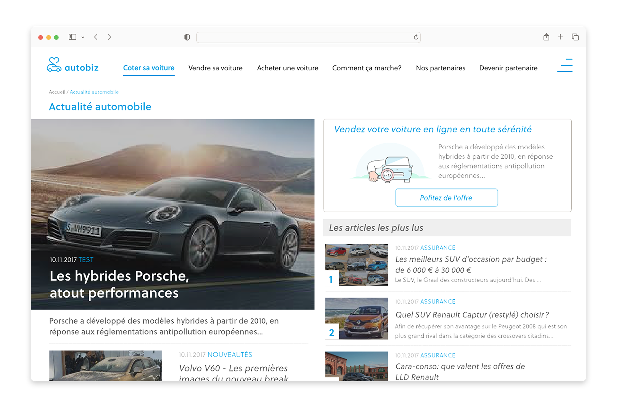Screen dimensions: 617x411
Task: Go forward with the browser arrow
Action: point(110,37)
